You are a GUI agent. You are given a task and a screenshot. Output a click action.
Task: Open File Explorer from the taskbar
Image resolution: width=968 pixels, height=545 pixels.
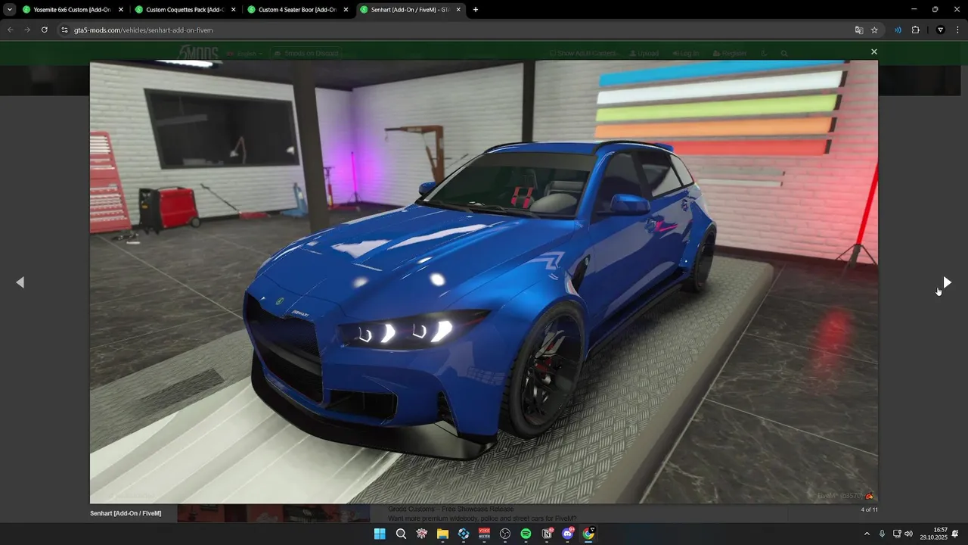[x=442, y=534]
